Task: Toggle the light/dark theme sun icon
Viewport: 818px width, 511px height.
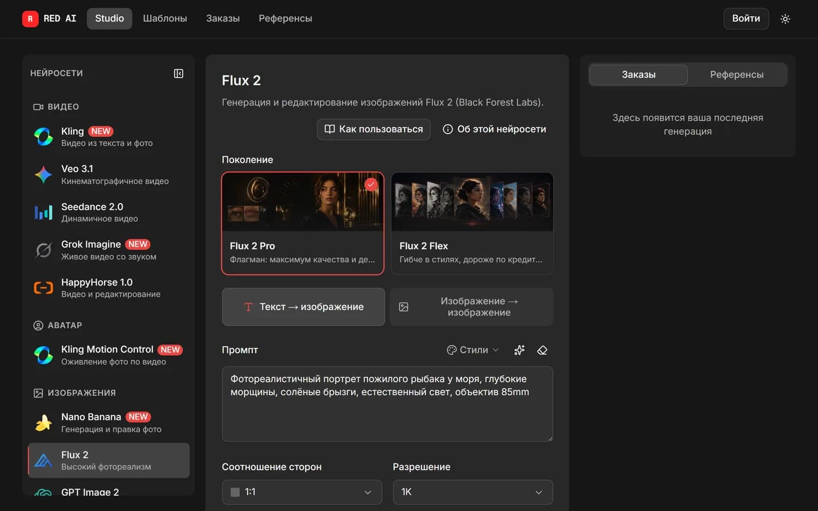Action: click(785, 19)
